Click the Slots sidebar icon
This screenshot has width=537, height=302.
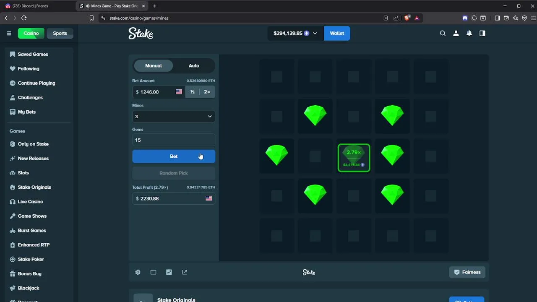[x=13, y=173]
